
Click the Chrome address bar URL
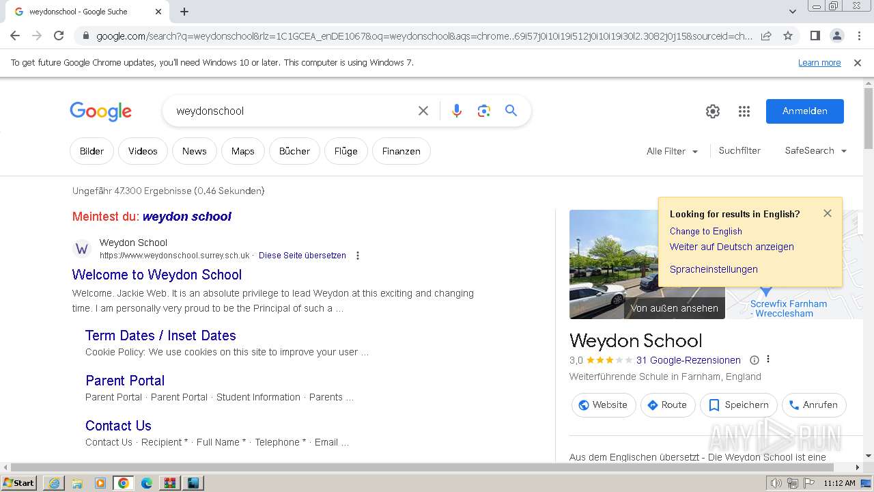pos(423,36)
